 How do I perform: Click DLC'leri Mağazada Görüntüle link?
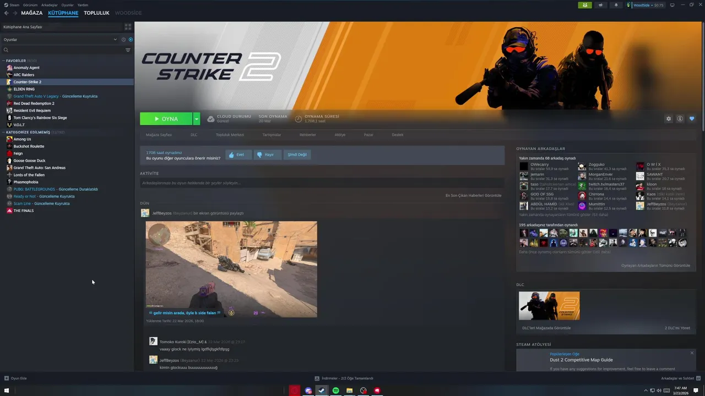[546, 328]
